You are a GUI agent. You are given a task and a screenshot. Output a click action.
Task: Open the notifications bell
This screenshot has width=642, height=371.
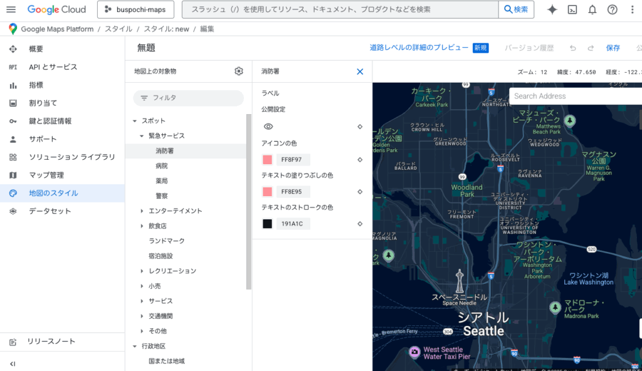coord(592,9)
